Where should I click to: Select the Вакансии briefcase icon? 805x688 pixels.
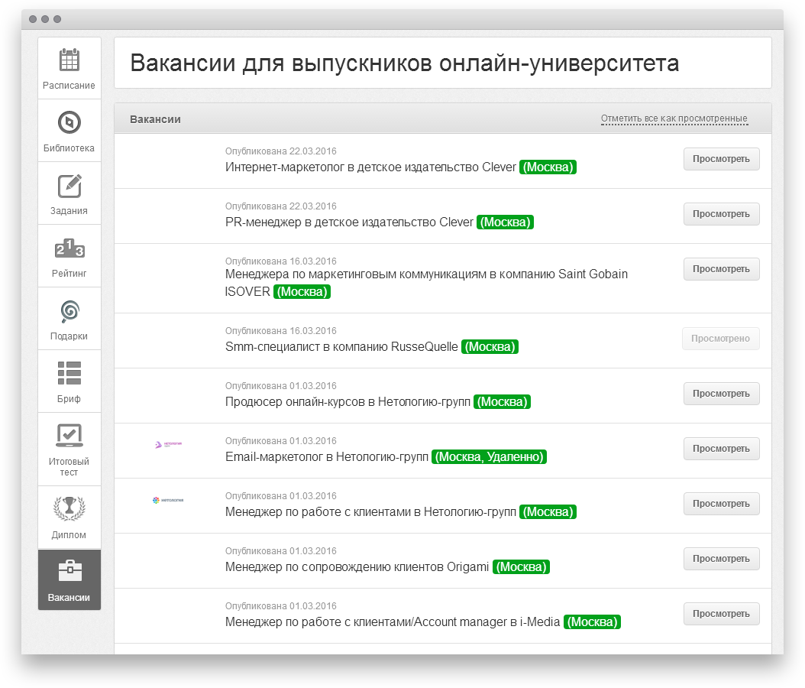pyautogui.click(x=70, y=571)
